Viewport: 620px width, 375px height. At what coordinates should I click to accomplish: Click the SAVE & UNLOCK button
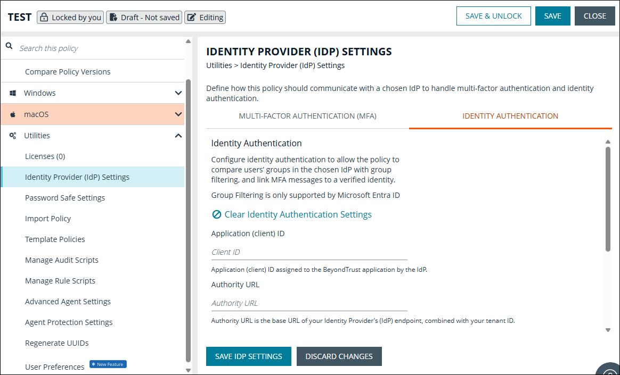pyautogui.click(x=493, y=16)
